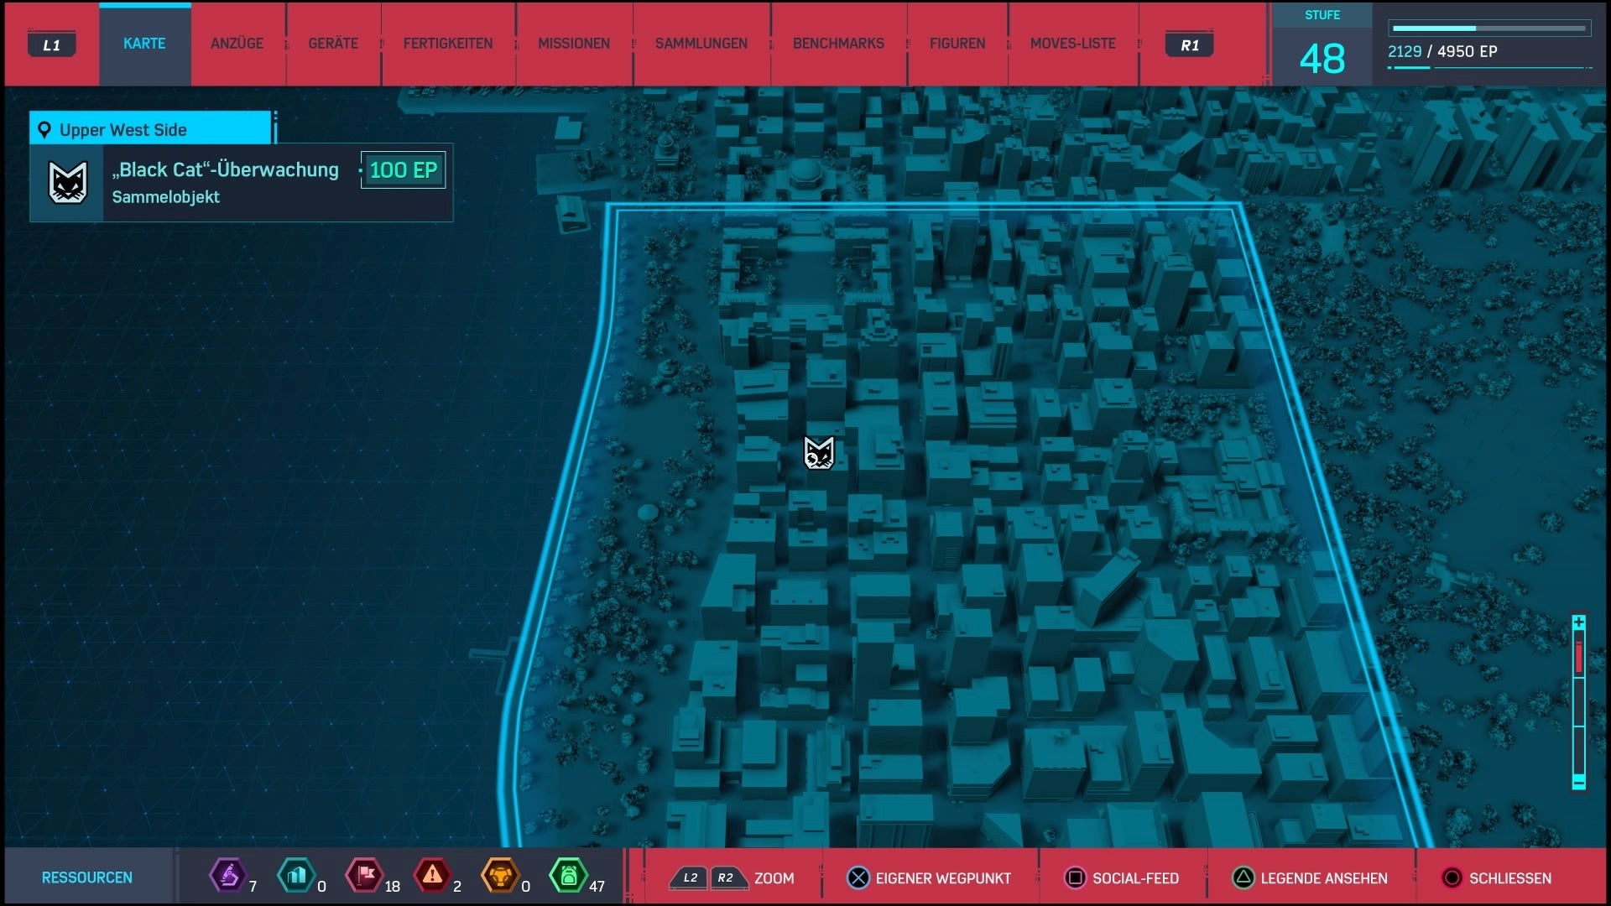1611x906 pixels.
Task: Switch to the Anzüge tab
Action: (237, 44)
